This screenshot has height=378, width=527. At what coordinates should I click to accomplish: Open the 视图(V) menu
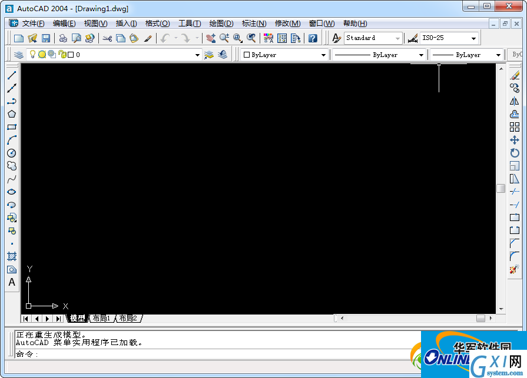(x=96, y=24)
